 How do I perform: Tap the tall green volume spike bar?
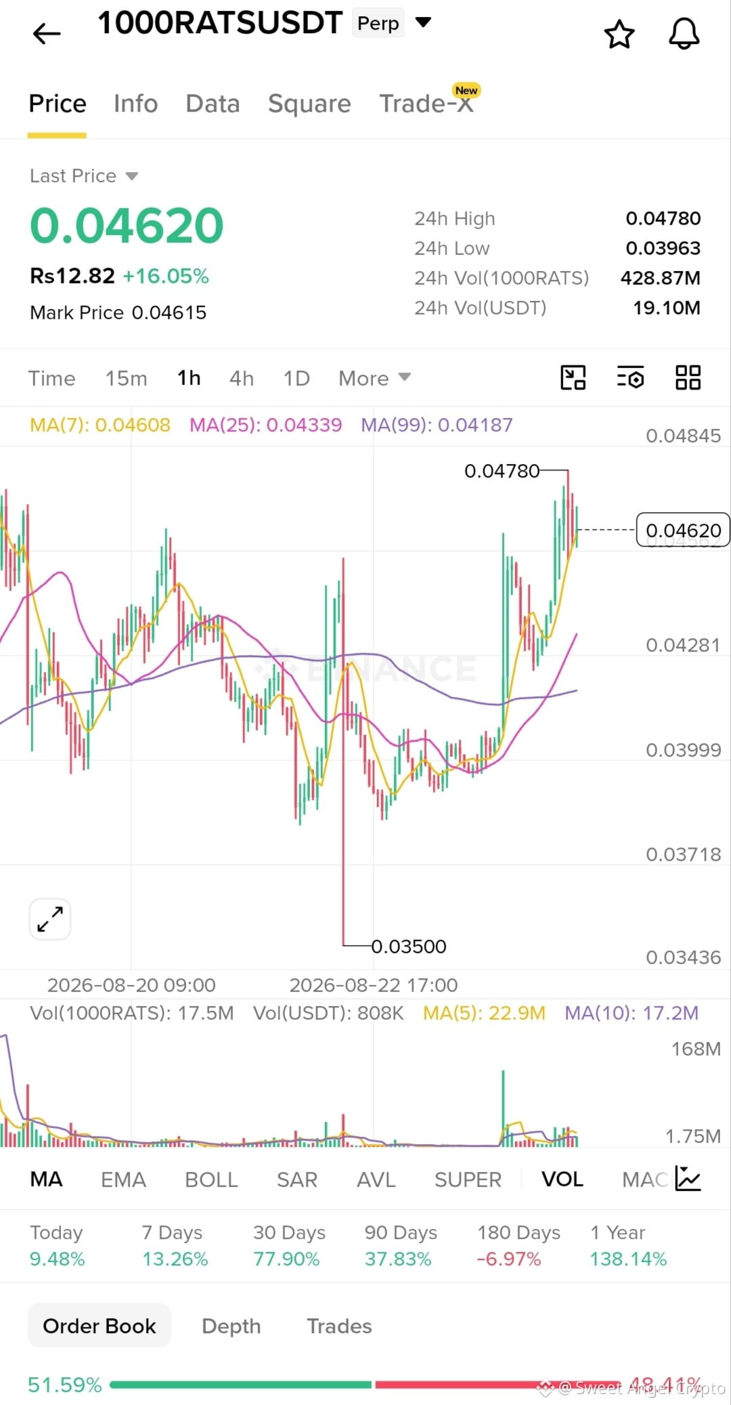click(x=503, y=1108)
